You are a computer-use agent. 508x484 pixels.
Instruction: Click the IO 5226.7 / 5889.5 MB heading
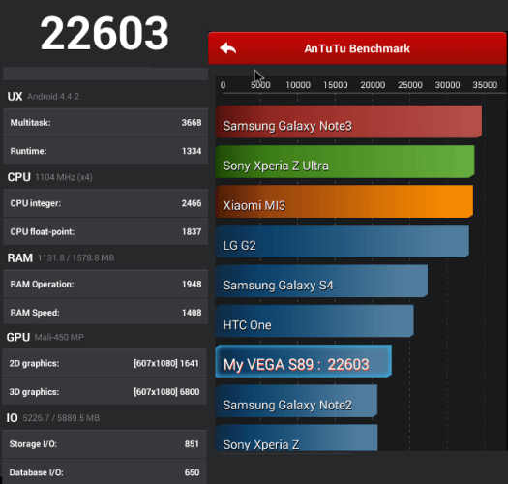[53, 418]
